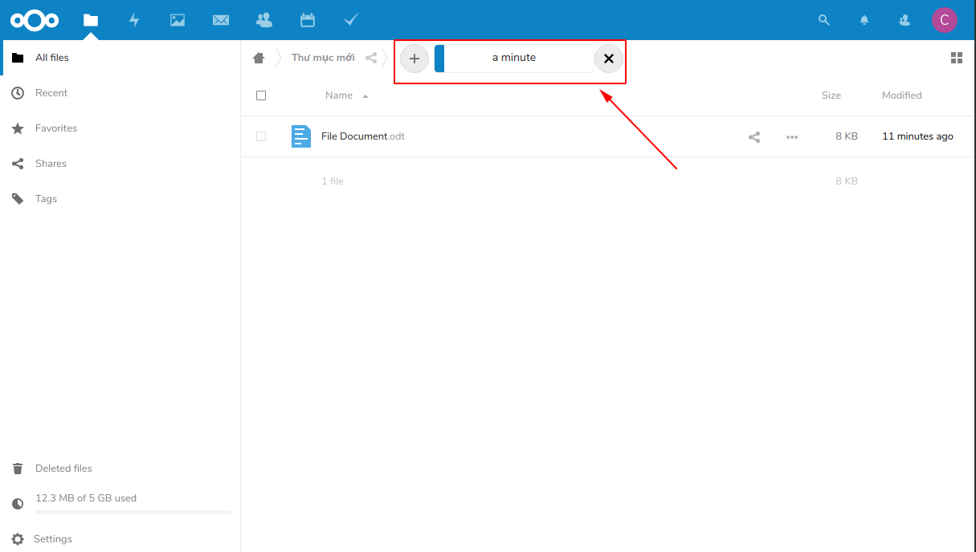Open Favorites in sidebar

point(120,128)
